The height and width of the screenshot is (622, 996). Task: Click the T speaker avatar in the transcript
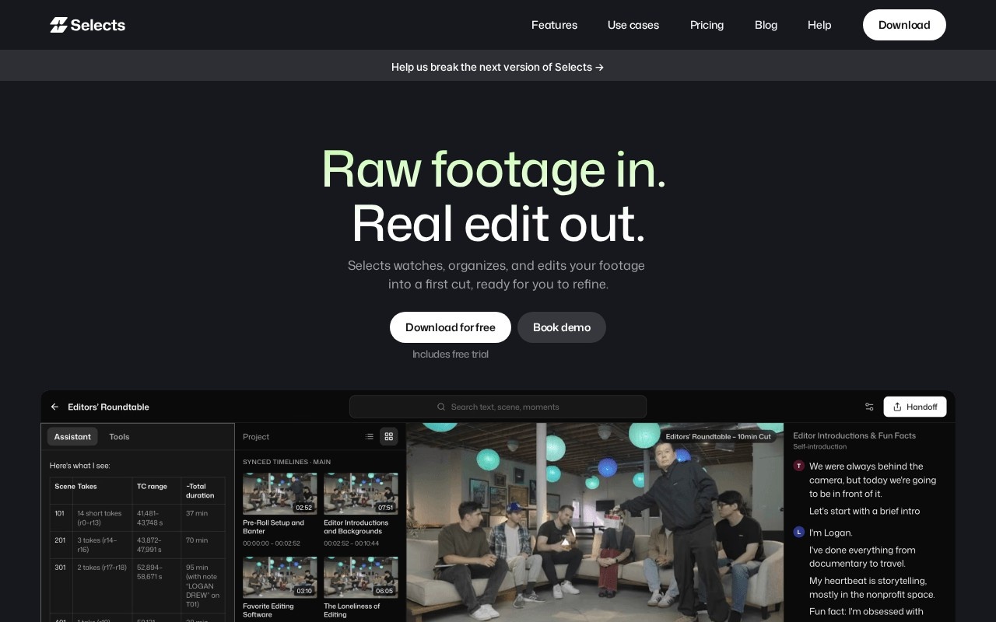[798, 466]
